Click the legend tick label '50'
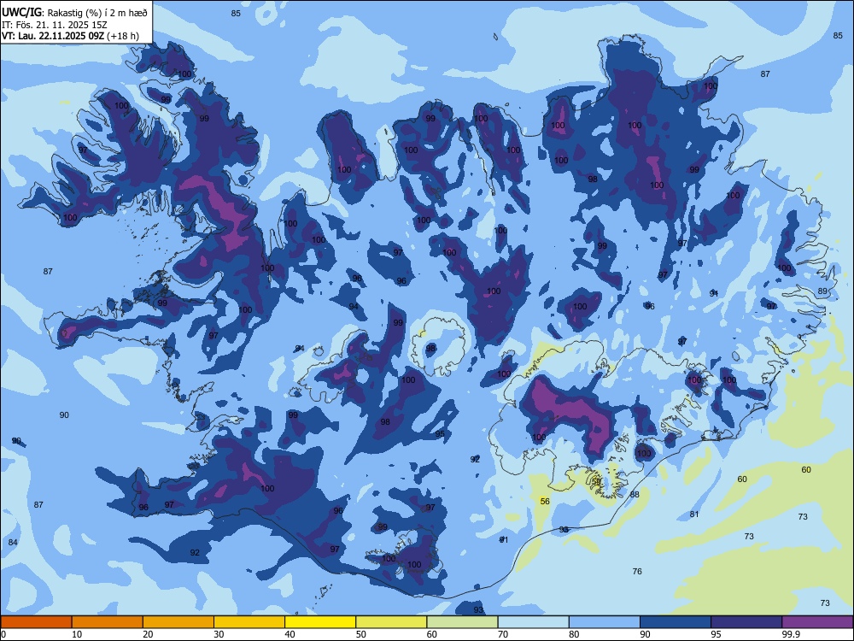854x641 pixels. click(x=360, y=634)
